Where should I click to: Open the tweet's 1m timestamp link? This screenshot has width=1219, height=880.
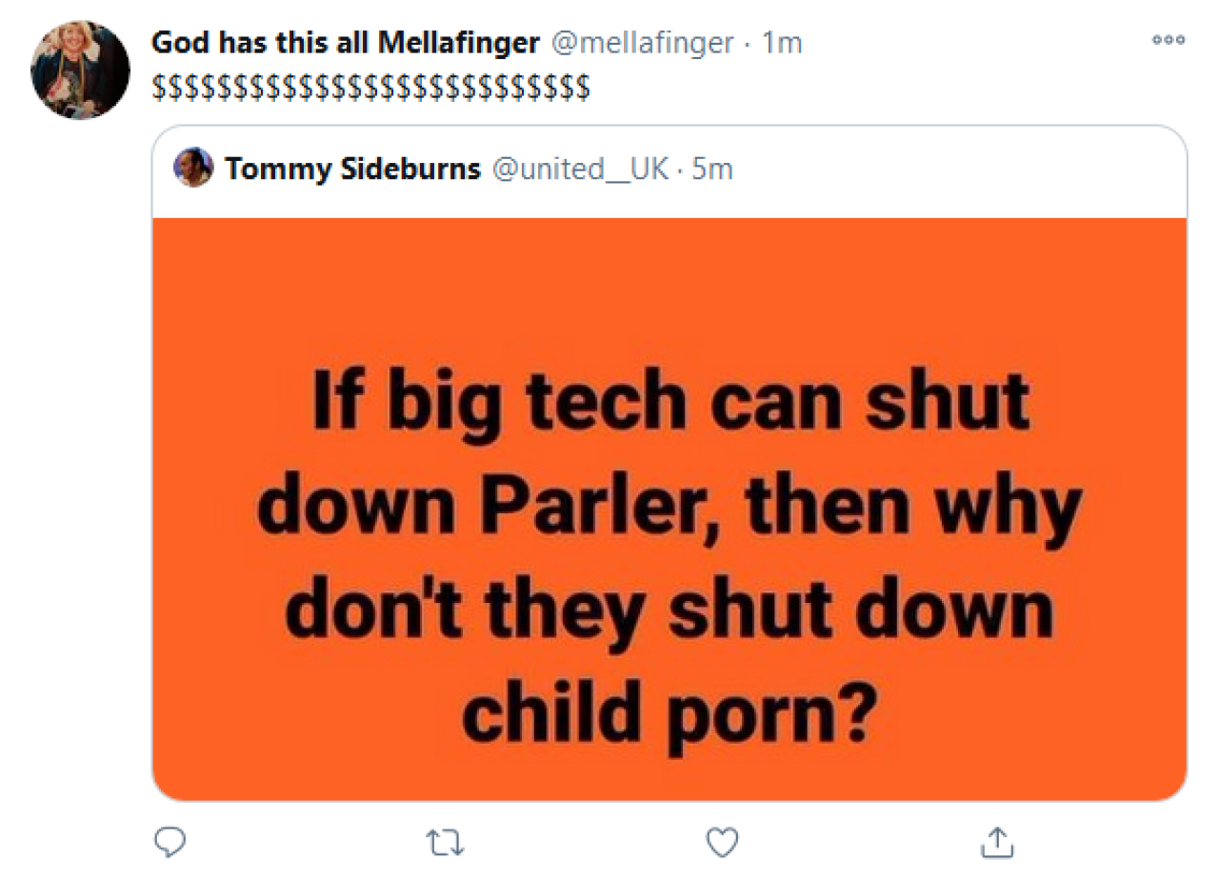(783, 43)
